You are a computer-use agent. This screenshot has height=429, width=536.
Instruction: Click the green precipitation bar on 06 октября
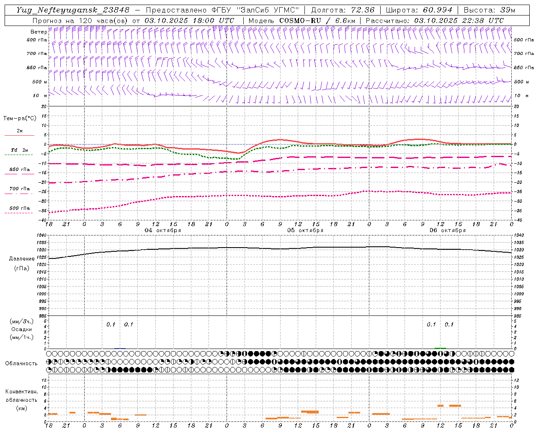[440, 348]
